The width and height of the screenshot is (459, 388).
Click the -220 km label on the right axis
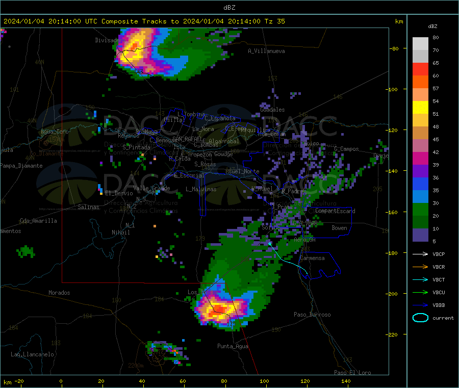tap(392, 334)
